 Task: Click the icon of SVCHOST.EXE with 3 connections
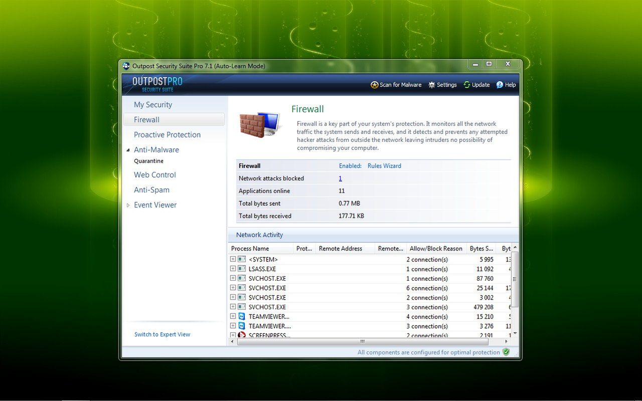(242, 307)
